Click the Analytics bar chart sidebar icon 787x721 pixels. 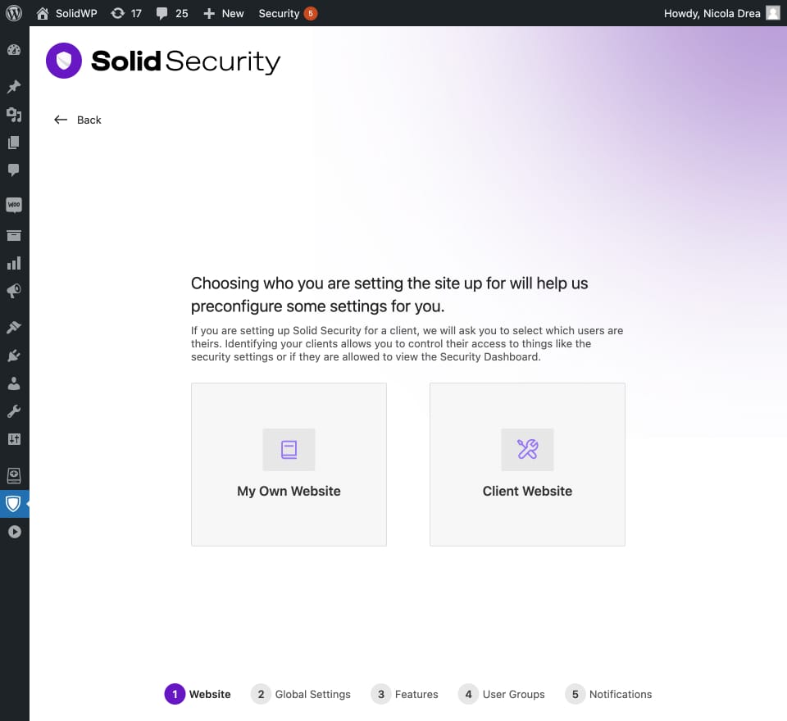[13, 263]
